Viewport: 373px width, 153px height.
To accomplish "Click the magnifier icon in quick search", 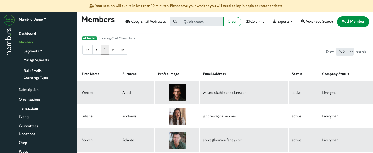I will (175, 22).
